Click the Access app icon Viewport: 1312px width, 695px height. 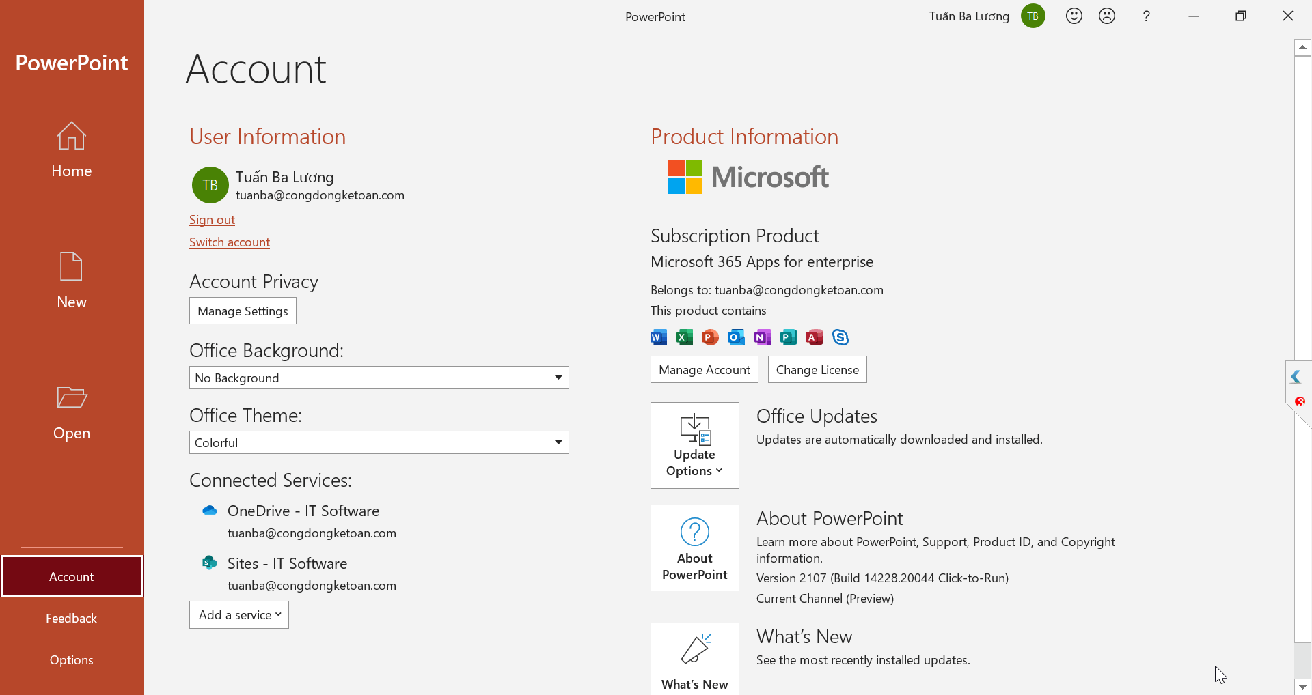pos(815,337)
